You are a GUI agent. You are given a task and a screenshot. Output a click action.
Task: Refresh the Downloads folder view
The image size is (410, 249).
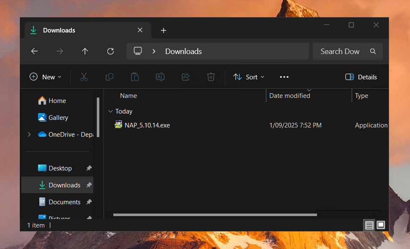tap(110, 51)
